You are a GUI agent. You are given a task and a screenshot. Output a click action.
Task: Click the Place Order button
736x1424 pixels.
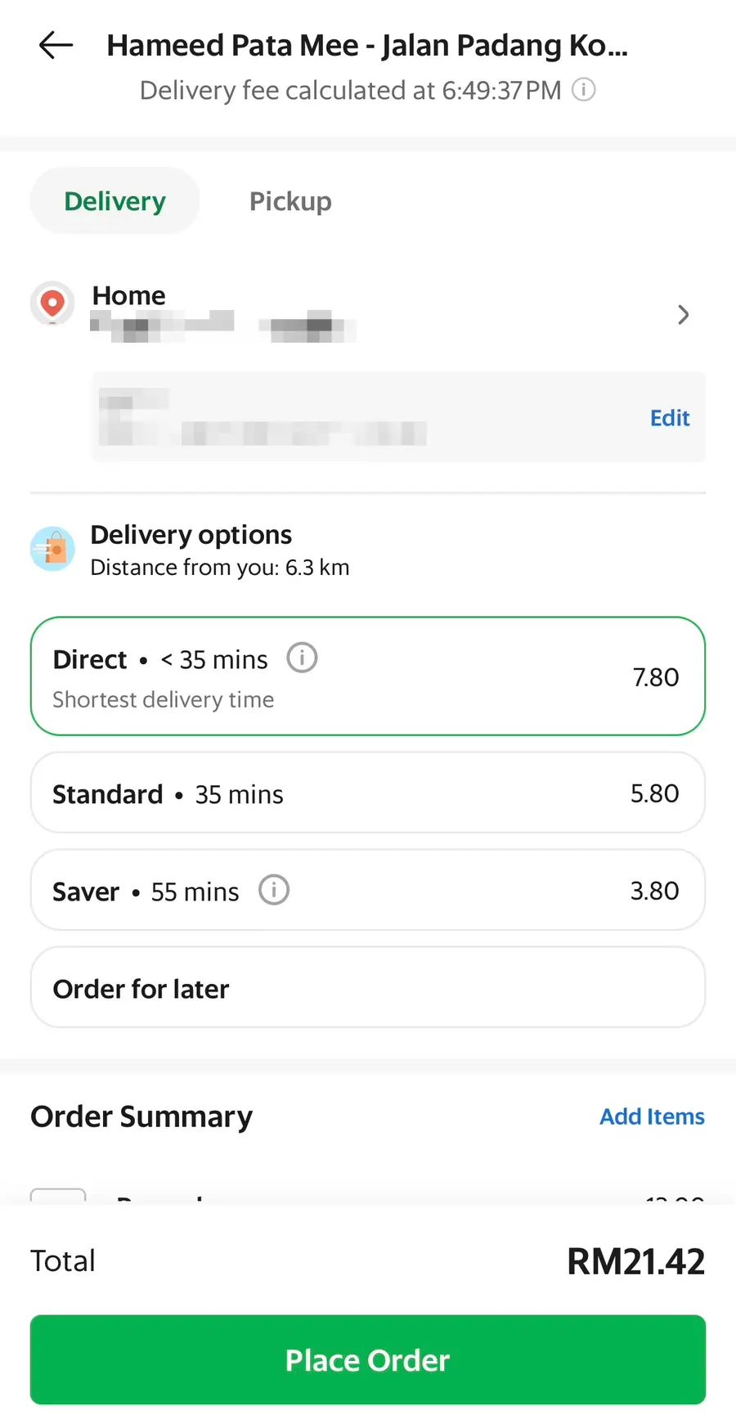tap(368, 1359)
